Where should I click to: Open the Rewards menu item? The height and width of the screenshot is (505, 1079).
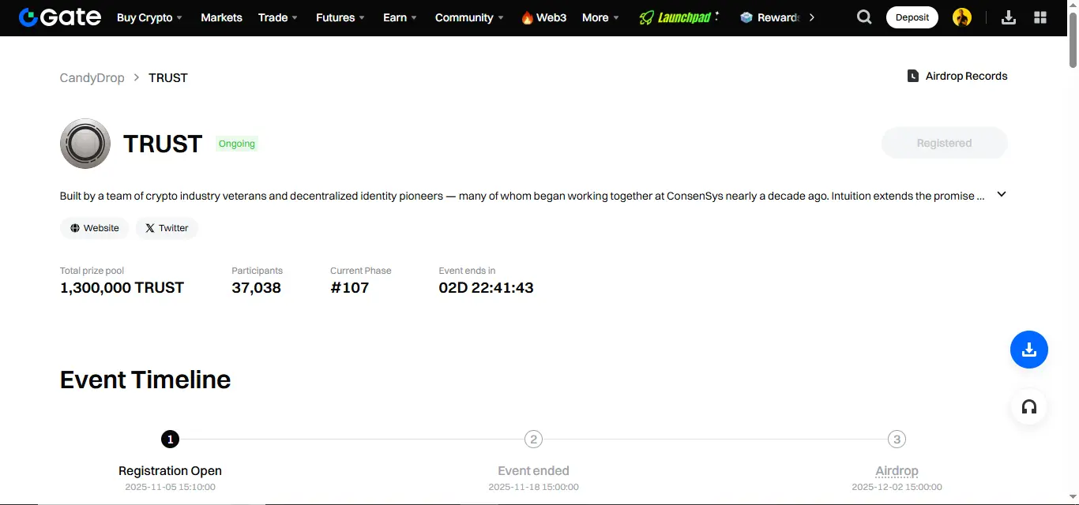point(770,17)
